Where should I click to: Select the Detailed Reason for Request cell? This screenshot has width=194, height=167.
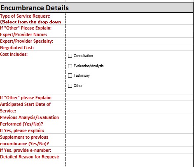[129, 160]
